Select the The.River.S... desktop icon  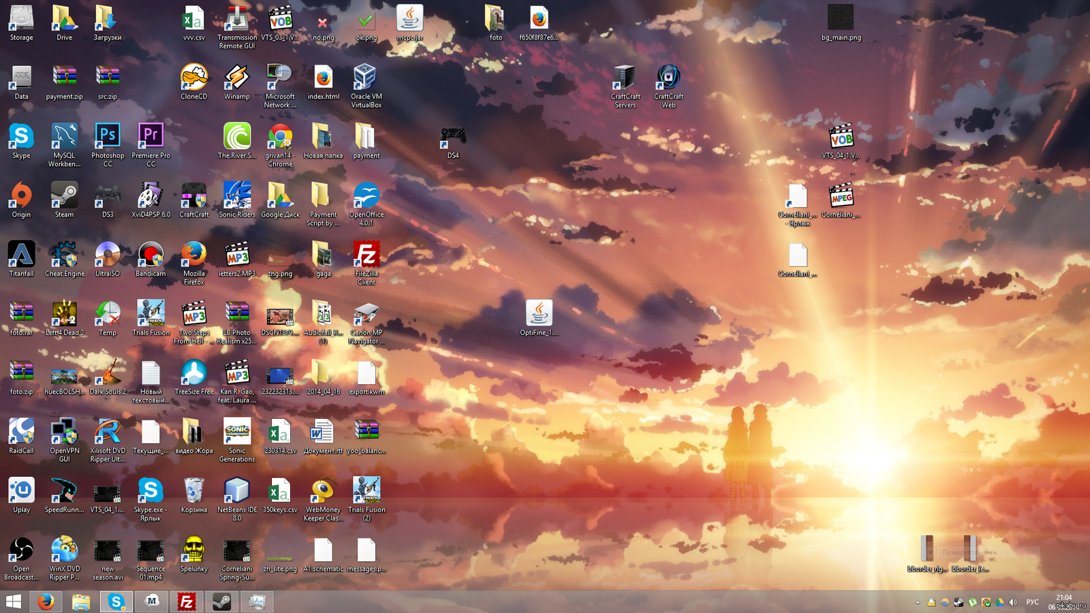(236, 141)
